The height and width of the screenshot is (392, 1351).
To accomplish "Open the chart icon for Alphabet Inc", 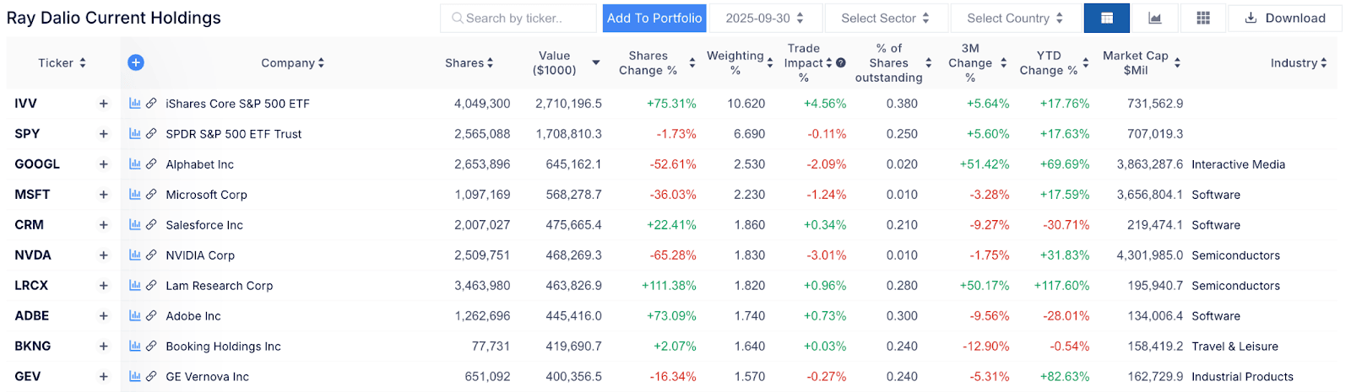I will [135, 164].
